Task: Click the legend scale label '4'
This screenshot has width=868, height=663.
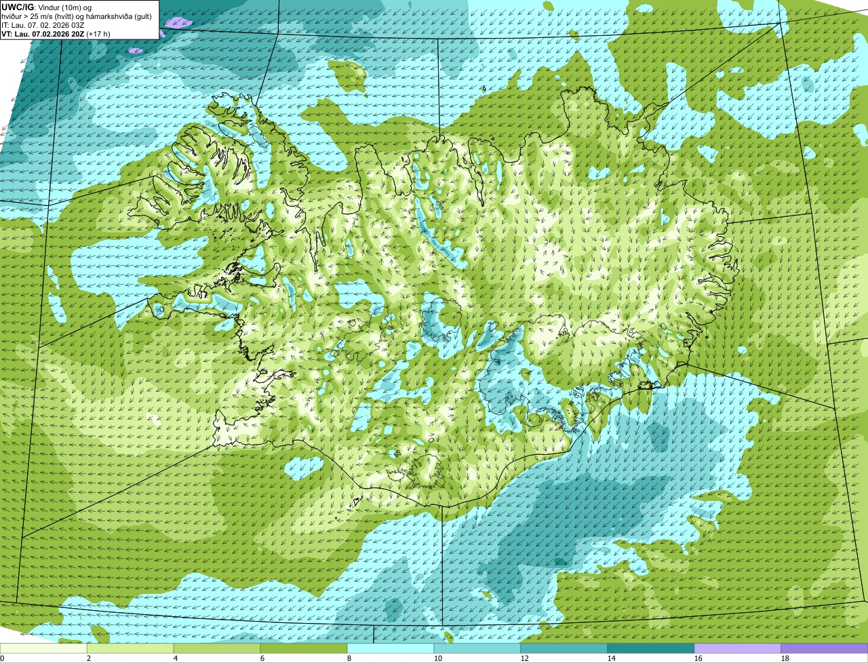Action: coord(176,658)
